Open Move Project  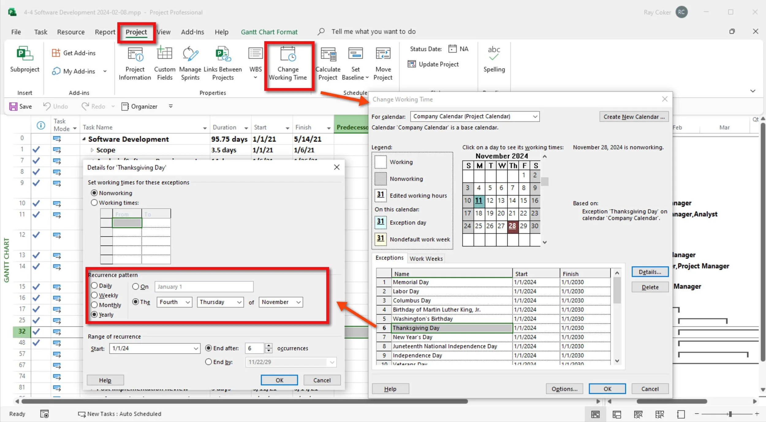[x=383, y=64]
